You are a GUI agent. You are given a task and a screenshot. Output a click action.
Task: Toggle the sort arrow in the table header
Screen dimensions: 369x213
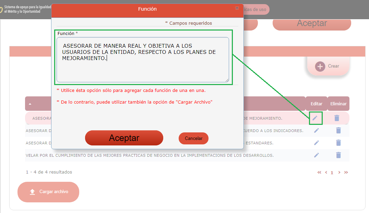(30, 104)
